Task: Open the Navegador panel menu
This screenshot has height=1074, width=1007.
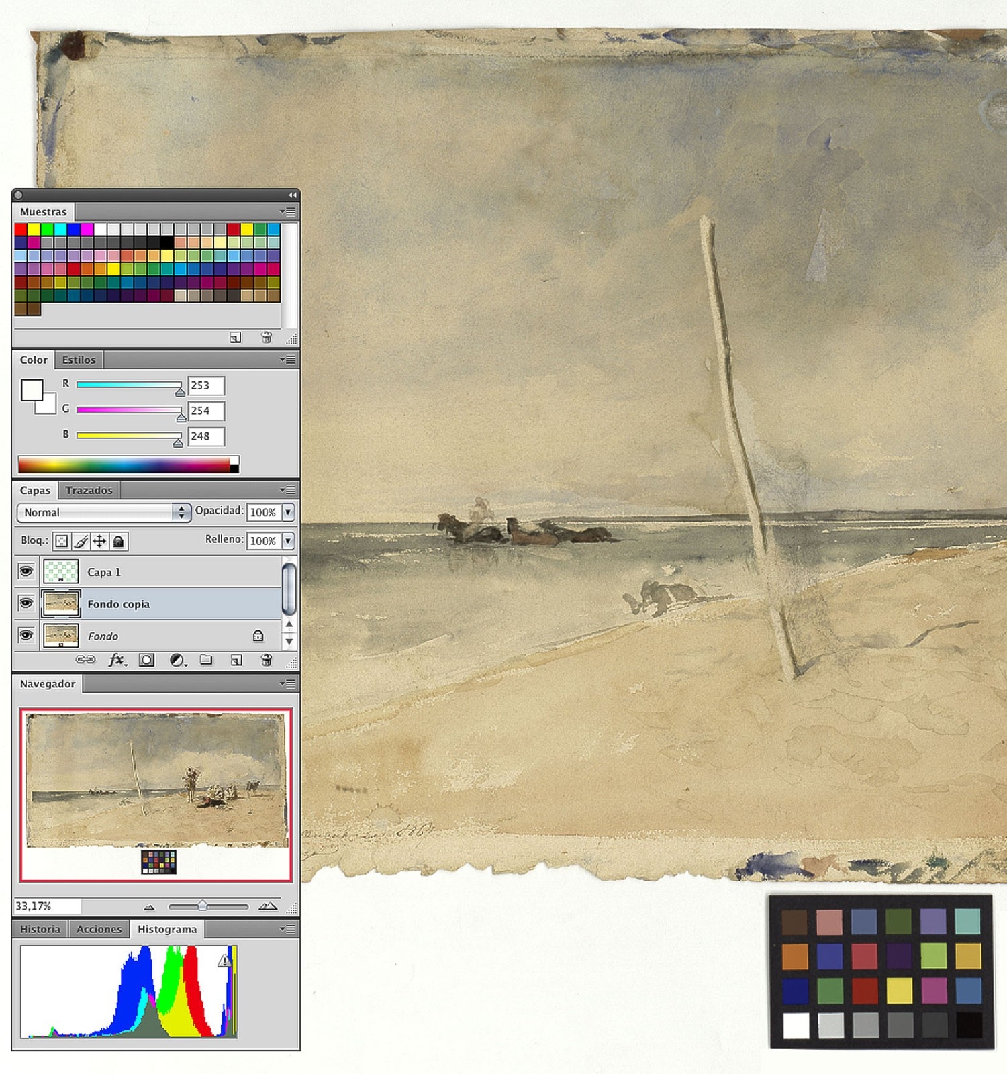Action: click(289, 683)
